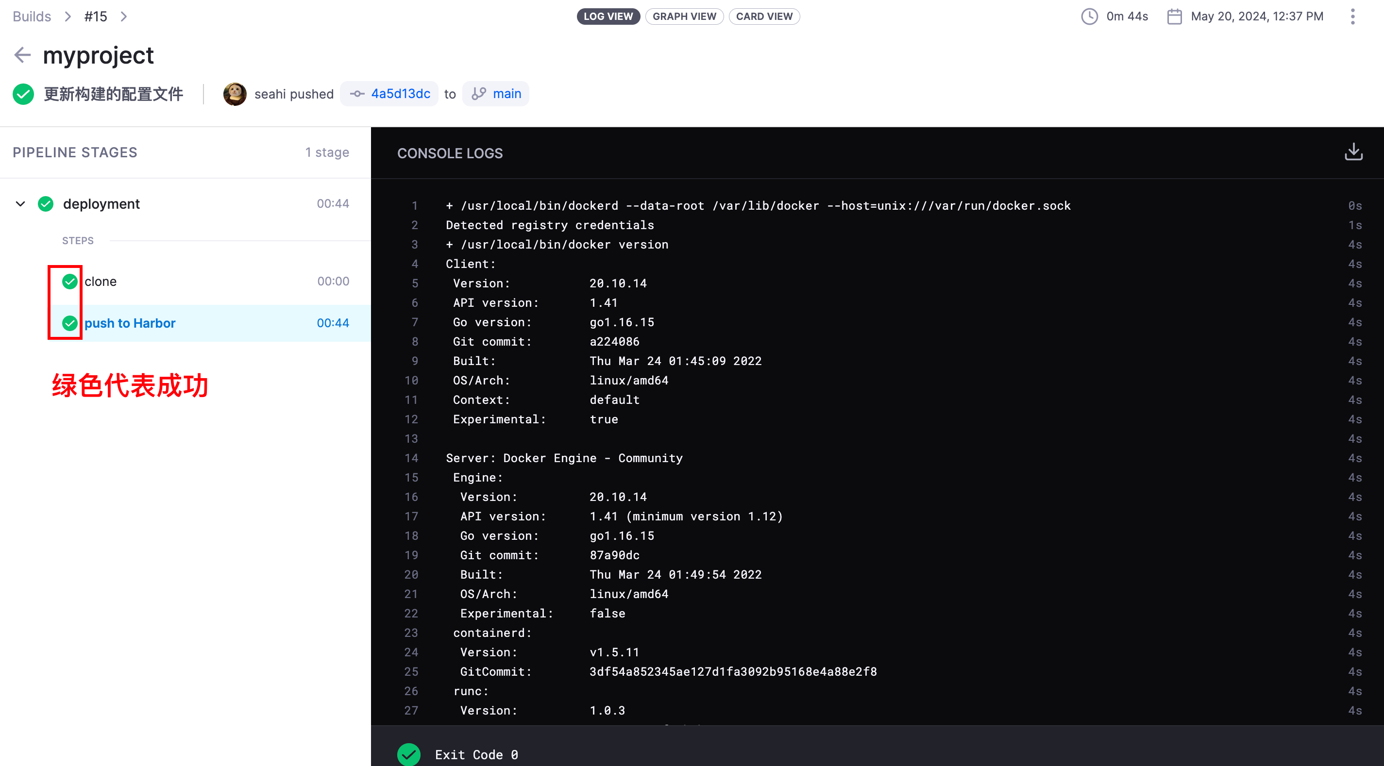1384x766 pixels.
Task: Switch to GRAPH VIEW
Action: click(x=684, y=17)
